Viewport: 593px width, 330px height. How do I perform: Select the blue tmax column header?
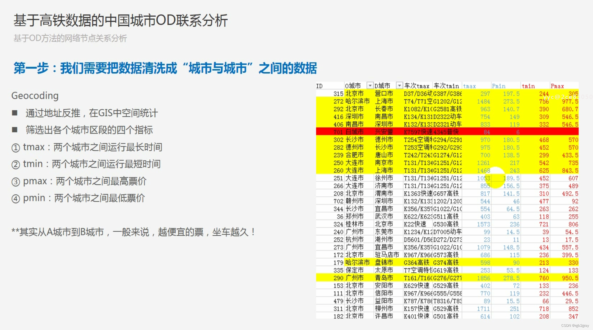(x=469, y=86)
